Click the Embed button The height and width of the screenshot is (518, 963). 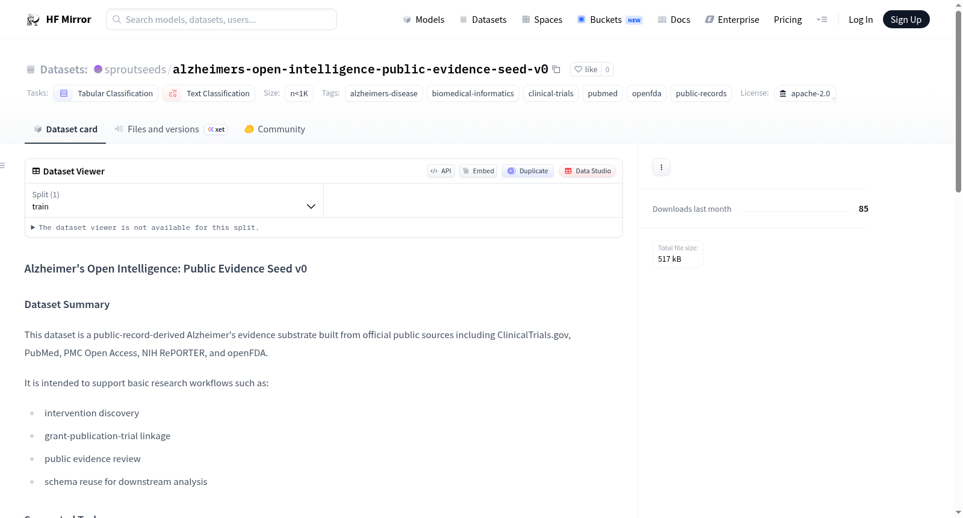[478, 171]
